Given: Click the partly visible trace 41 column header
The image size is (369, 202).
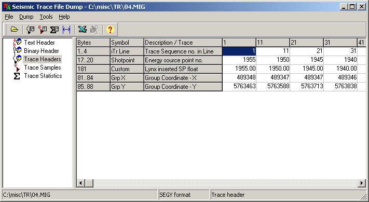Looking at the screenshot, I should pos(362,43).
